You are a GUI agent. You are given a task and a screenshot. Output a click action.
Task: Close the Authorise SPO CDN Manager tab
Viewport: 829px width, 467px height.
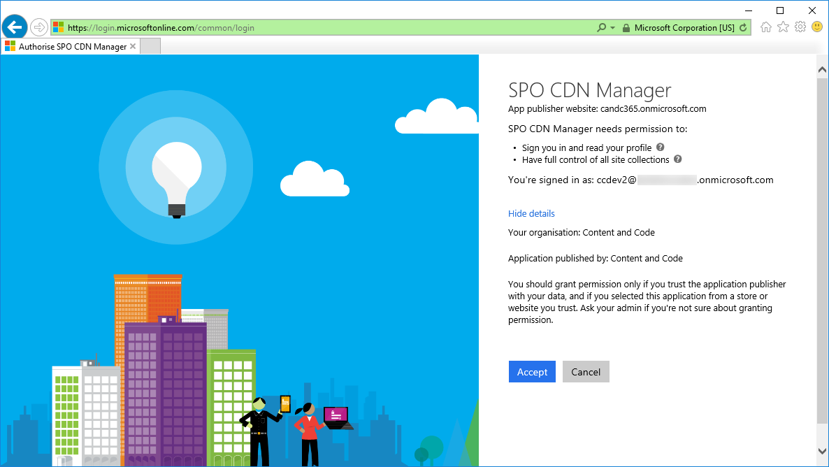133,47
